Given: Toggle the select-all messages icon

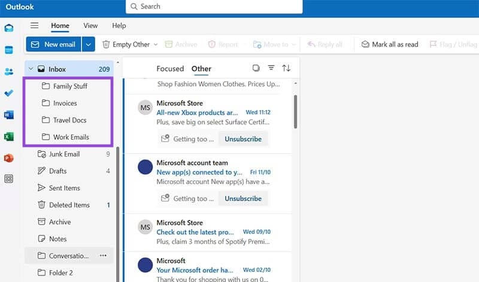Looking at the screenshot, I should pos(256,68).
